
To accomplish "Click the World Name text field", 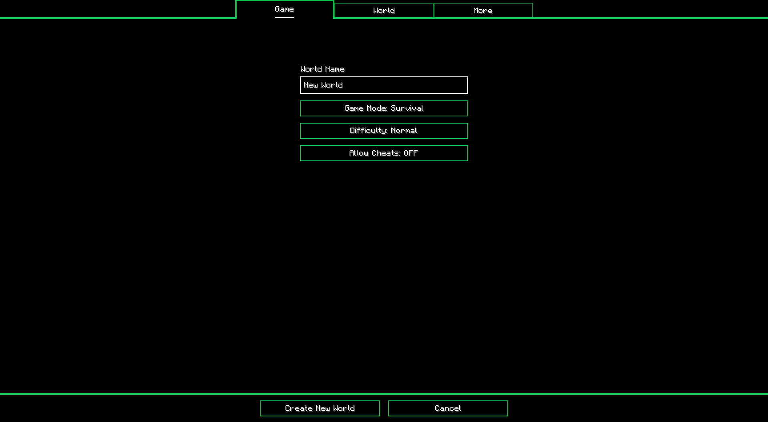I will (x=384, y=85).
